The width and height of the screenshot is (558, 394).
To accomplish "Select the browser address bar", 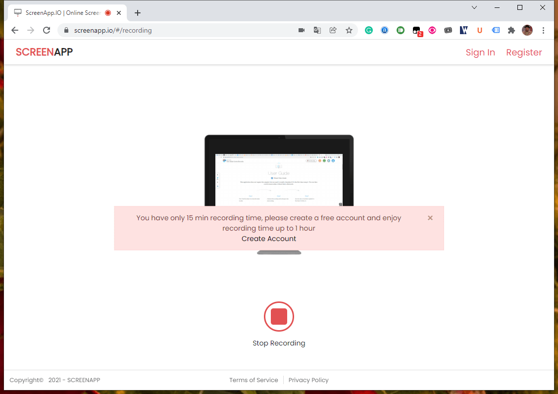I will point(149,30).
